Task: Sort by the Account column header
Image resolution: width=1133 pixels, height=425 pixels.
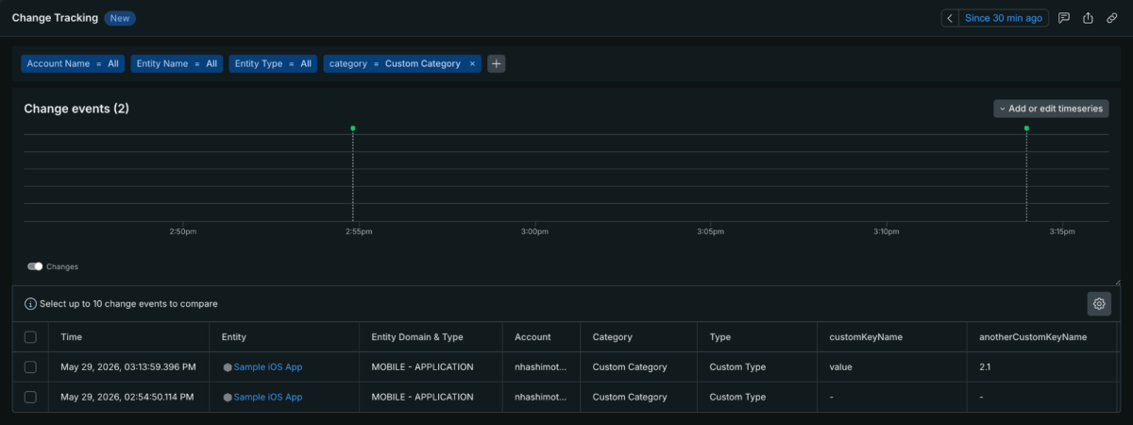Action: (533, 336)
